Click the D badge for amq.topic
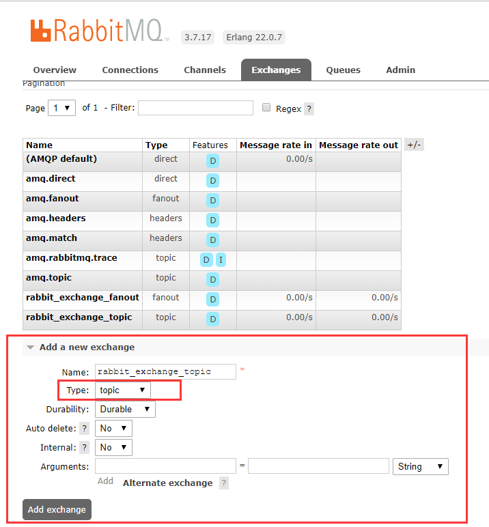489x527 pixels. (213, 280)
